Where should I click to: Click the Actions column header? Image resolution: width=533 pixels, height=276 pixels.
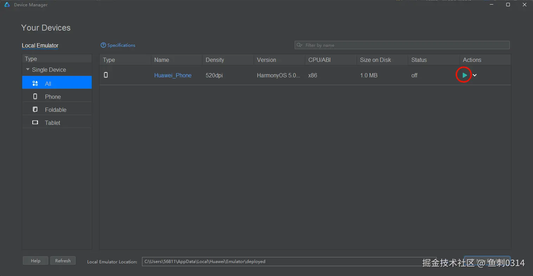click(x=485, y=60)
